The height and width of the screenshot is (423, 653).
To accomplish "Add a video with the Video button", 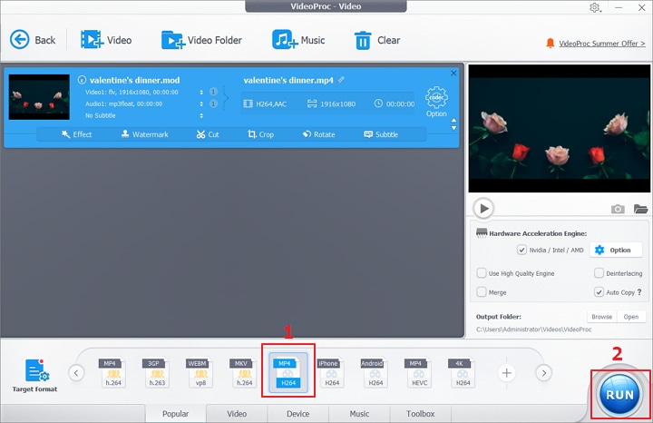I will click(106, 40).
